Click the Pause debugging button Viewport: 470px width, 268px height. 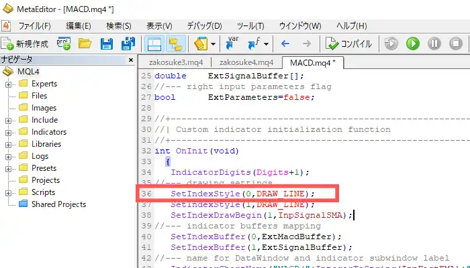(x=434, y=44)
